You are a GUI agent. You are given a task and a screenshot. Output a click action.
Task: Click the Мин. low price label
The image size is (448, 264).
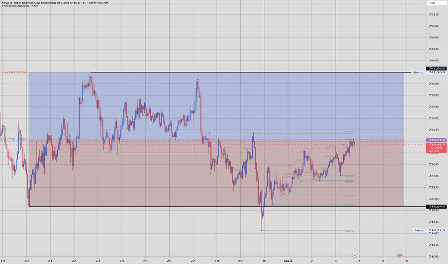tap(419, 230)
